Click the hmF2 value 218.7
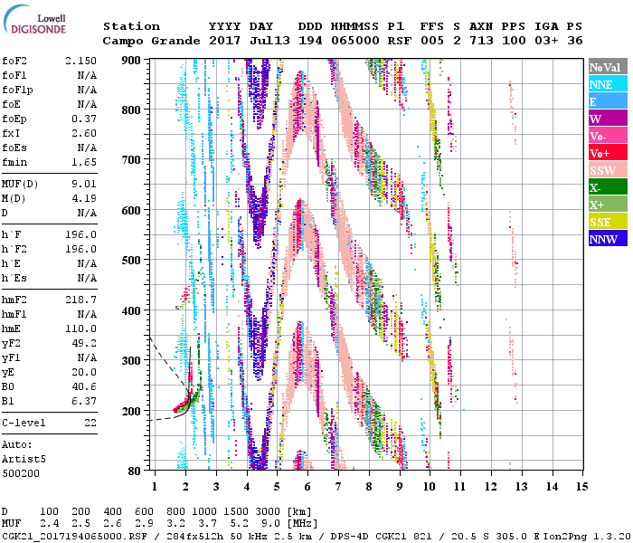This screenshot has width=633, height=543. pyautogui.click(x=81, y=299)
